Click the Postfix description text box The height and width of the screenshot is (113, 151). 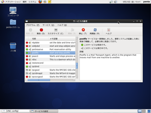110,67
